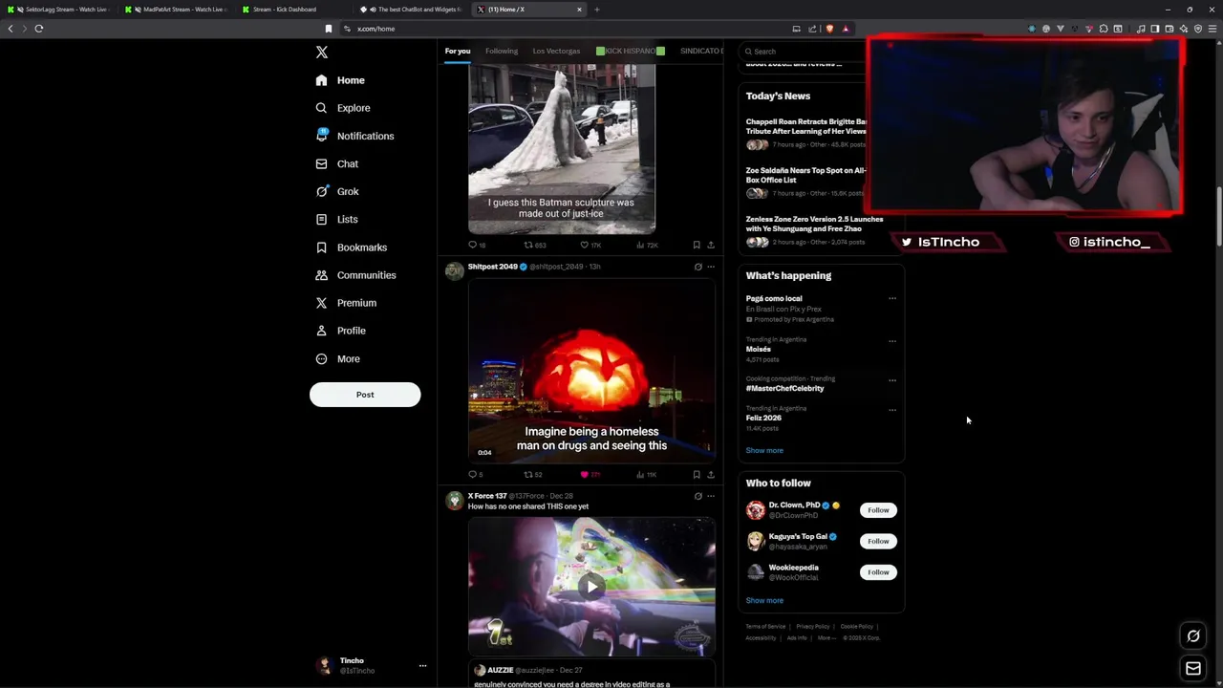Go back using browser back arrow
This screenshot has width=1223, height=688.
pyautogui.click(x=11, y=29)
